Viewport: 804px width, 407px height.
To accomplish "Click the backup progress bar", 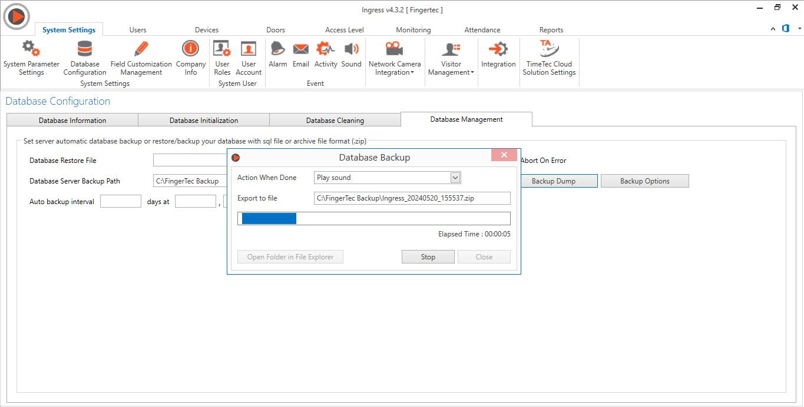I will click(374, 219).
